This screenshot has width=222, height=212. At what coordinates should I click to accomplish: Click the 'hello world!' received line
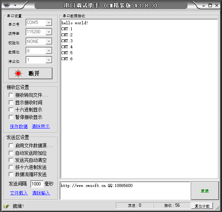point(75,23)
